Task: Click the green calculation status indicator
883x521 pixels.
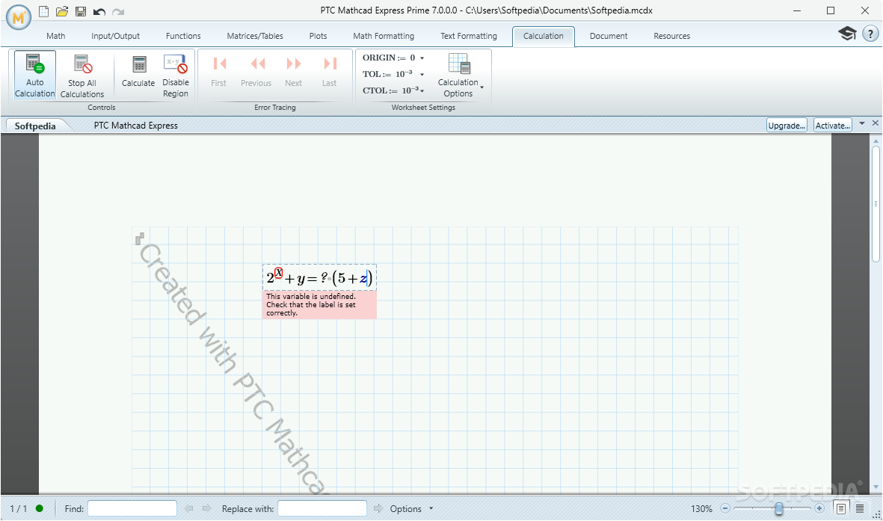Action: coord(40,508)
